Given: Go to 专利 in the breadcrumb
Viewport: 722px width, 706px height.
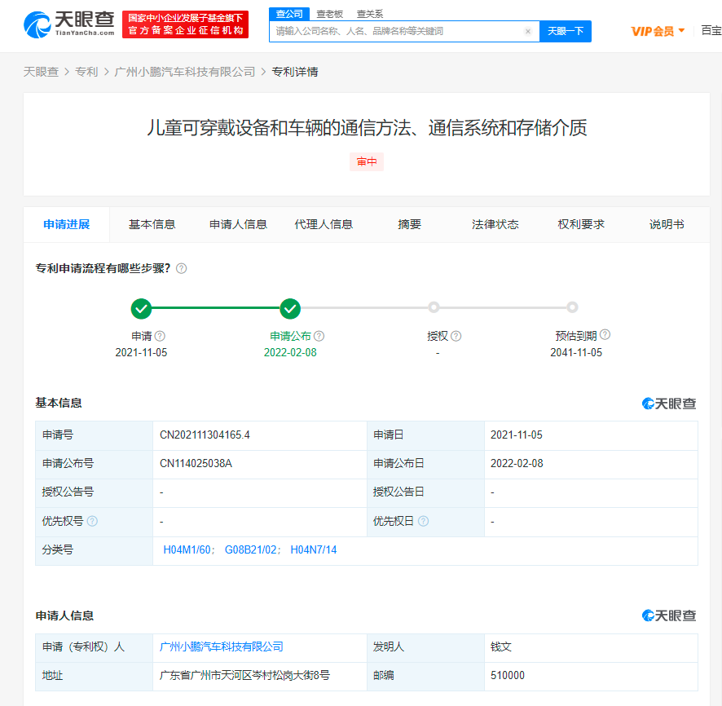Looking at the screenshot, I should pos(86,72).
